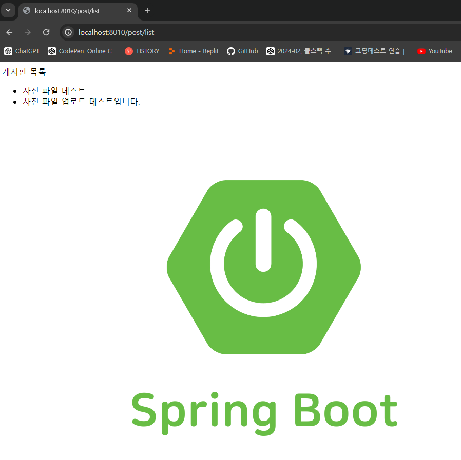Open the 코딩테스트 연습 bookmark
Screen dimensions: 461x460
coord(377,51)
